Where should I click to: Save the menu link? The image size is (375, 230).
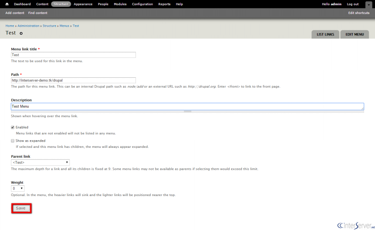pos(21,208)
